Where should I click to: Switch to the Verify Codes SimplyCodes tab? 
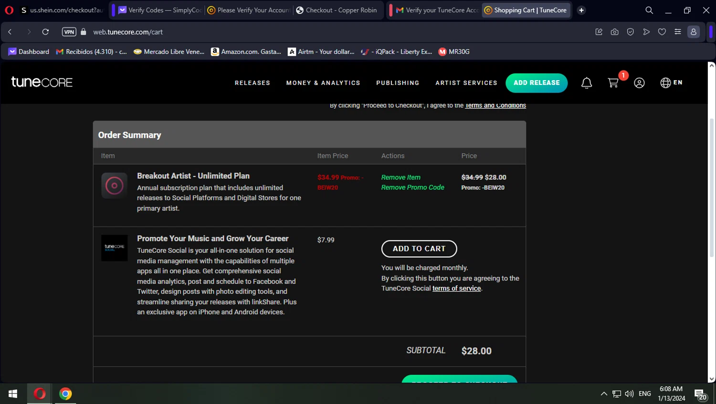coord(160,10)
